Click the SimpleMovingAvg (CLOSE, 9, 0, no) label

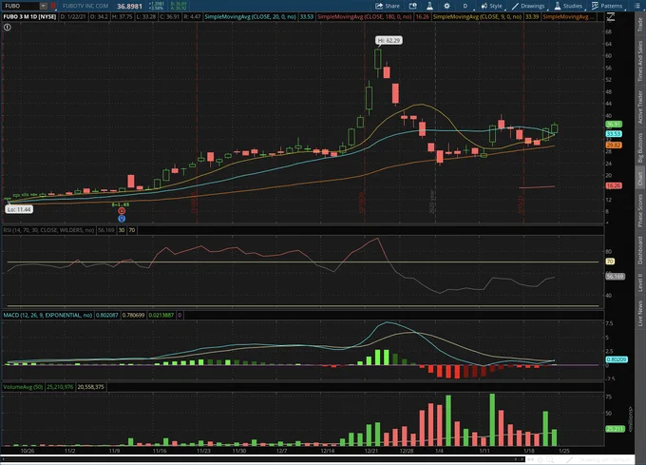pos(478,17)
